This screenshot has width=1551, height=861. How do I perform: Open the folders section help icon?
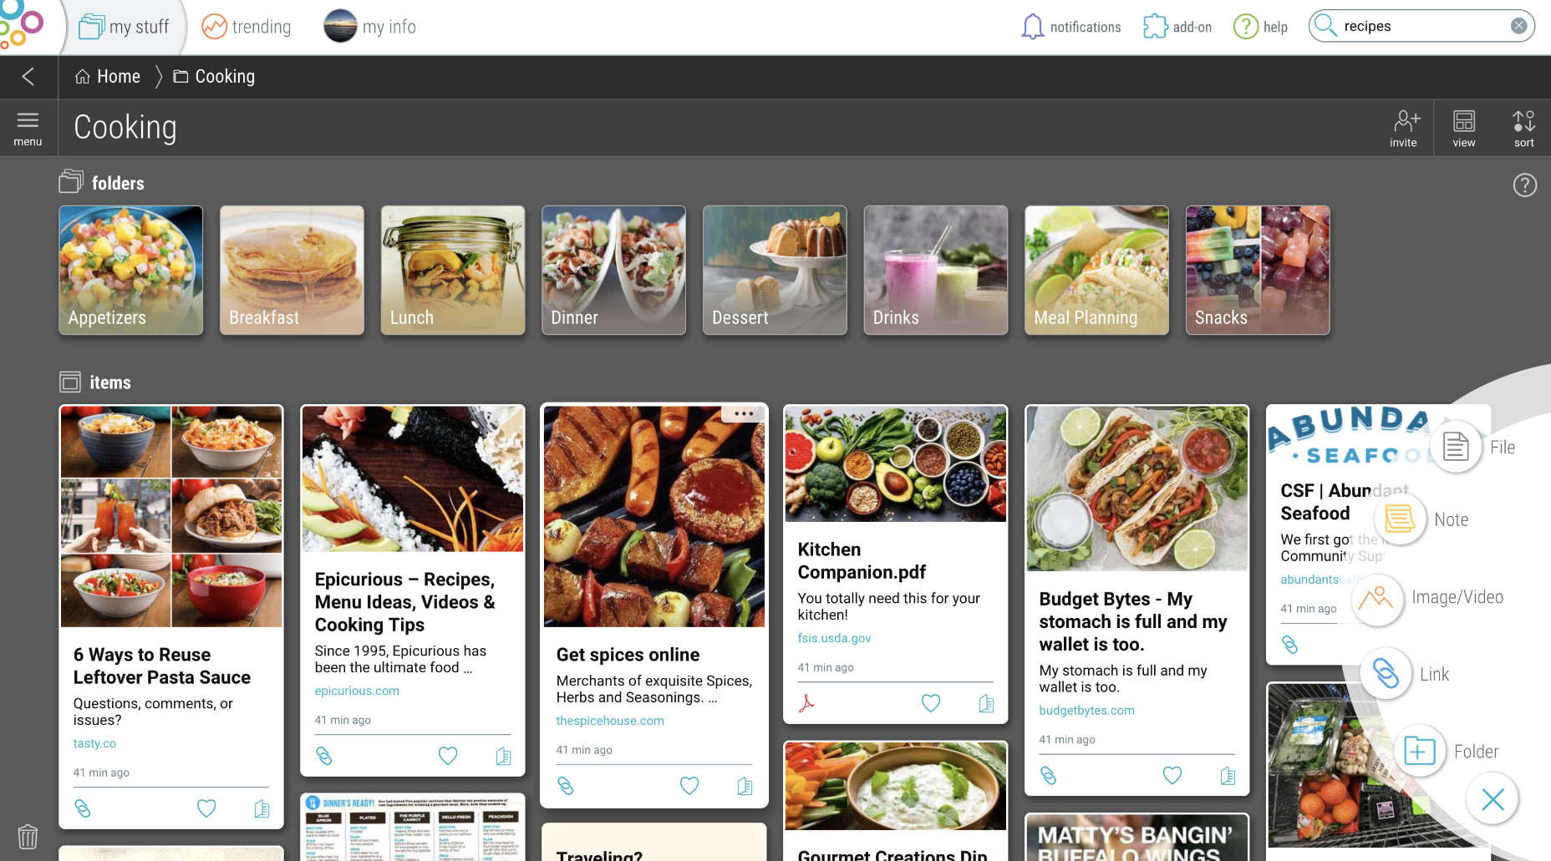pos(1524,185)
